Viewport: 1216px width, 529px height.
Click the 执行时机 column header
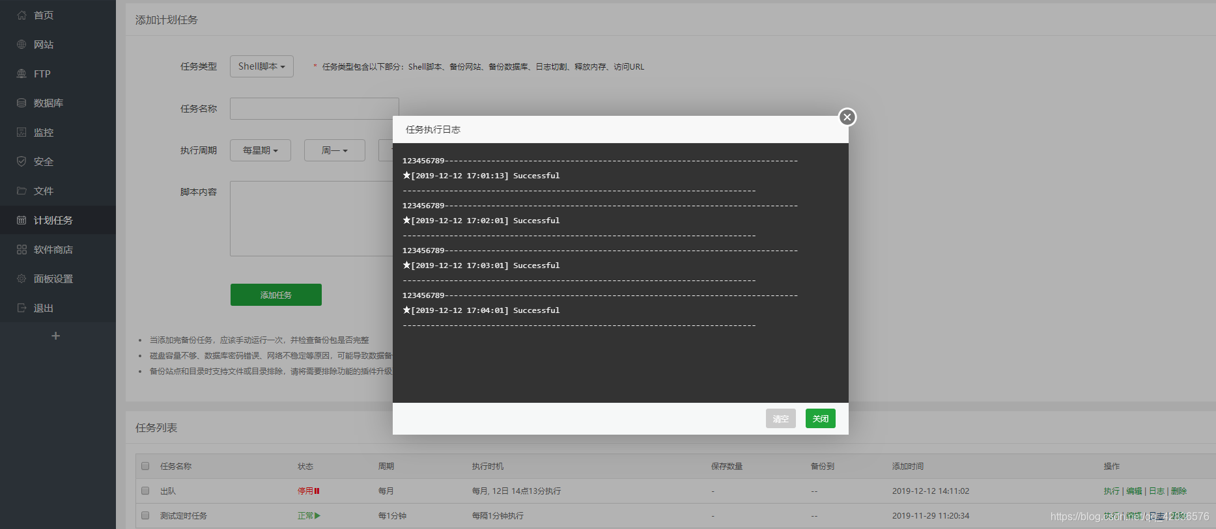(x=488, y=467)
